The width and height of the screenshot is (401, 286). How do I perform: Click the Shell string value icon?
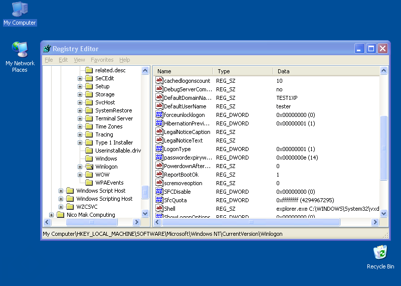pos(159,209)
